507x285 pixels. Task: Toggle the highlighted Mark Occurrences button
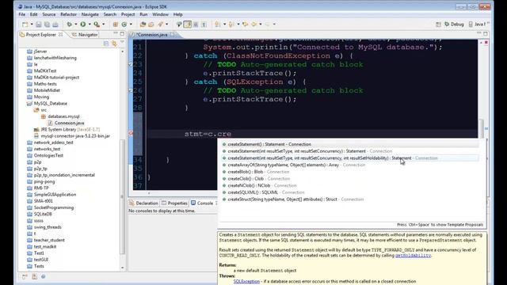pos(187,25)
